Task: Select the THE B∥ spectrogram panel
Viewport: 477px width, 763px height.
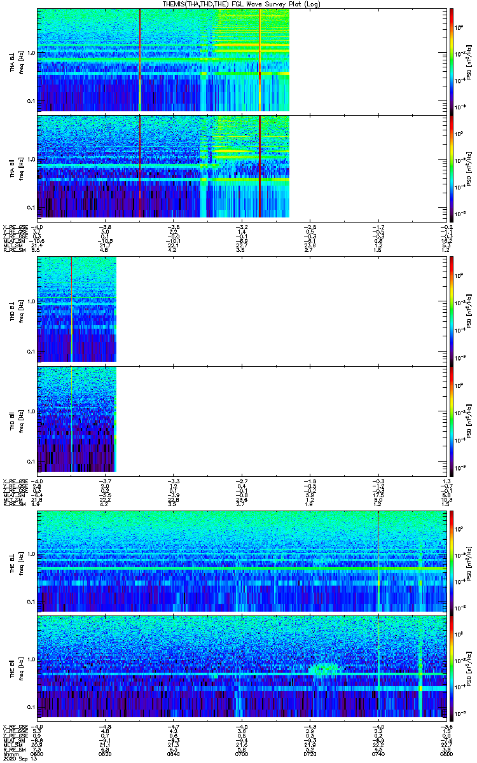Action: pyautogui.click(x=242, y=668)
